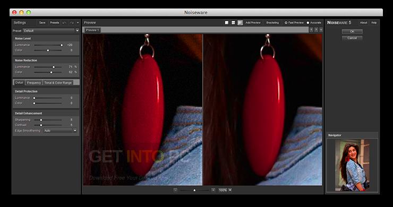The width and height of the screenshot is (393, 207).
Task: Click Add Preview
Action: point(253,23)
